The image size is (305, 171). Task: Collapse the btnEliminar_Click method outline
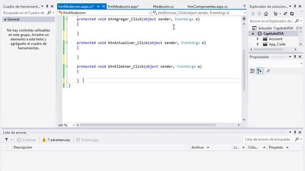[x=67, y=66]
